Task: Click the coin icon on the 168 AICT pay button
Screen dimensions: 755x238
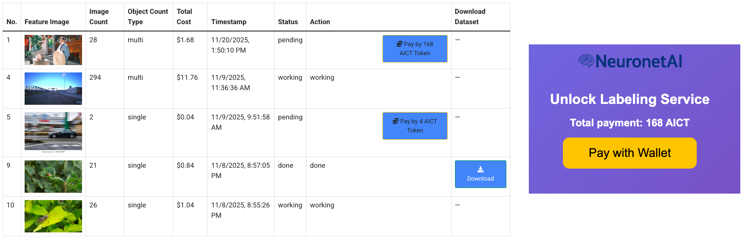Action: point(399,44)
